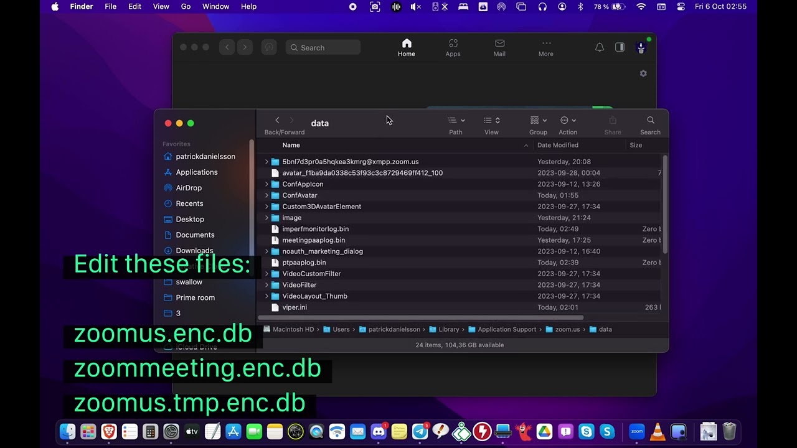Open Google Drive from the Dock
The height and width of the screenshot is (448, 797).
(x=545, y=431)
